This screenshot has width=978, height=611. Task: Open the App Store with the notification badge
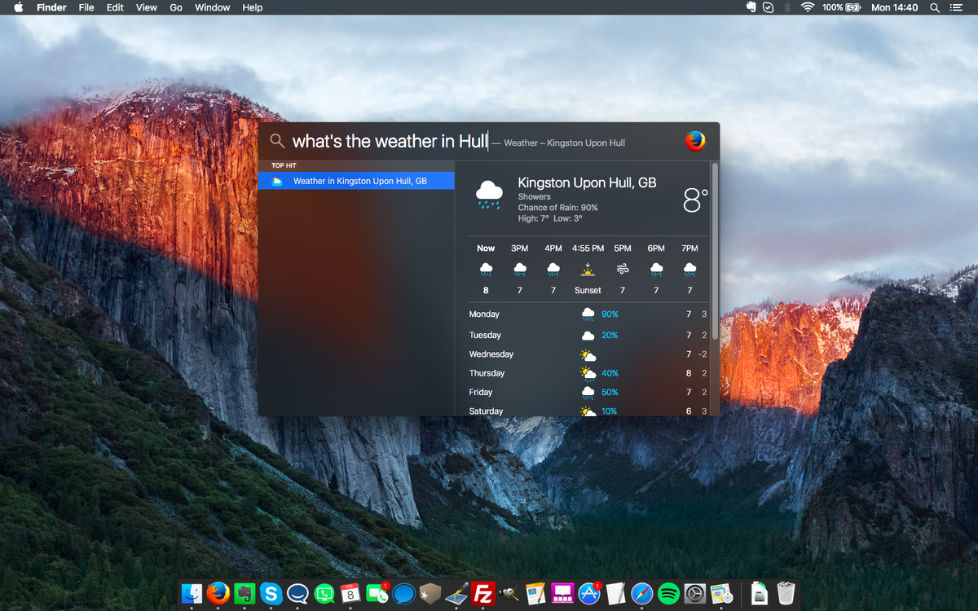(588, 595)
